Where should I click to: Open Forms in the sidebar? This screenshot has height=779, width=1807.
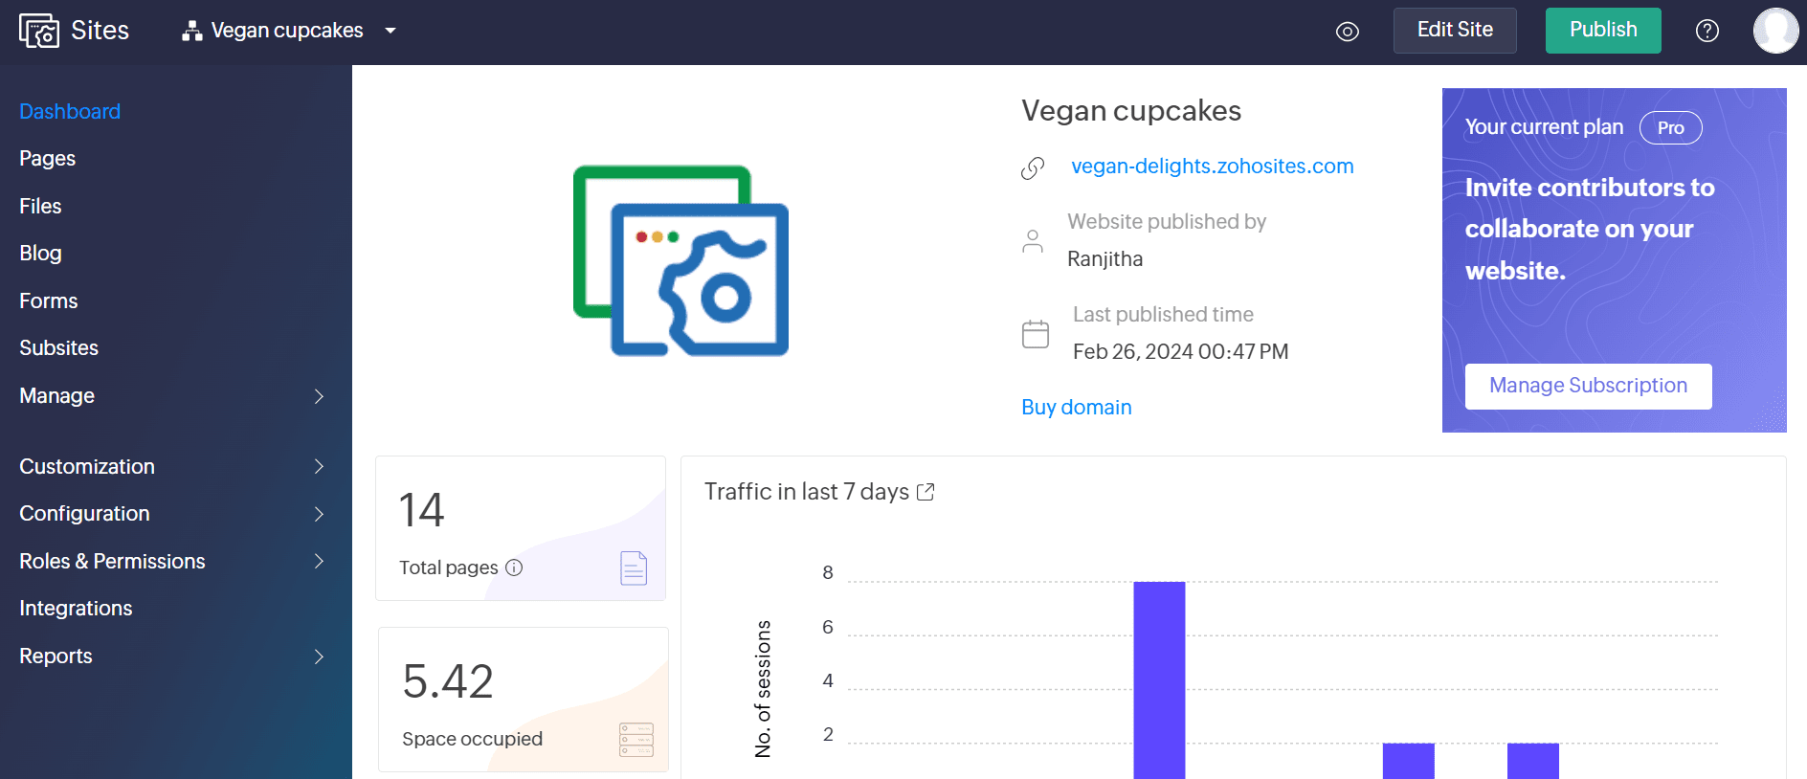point(48,300)
